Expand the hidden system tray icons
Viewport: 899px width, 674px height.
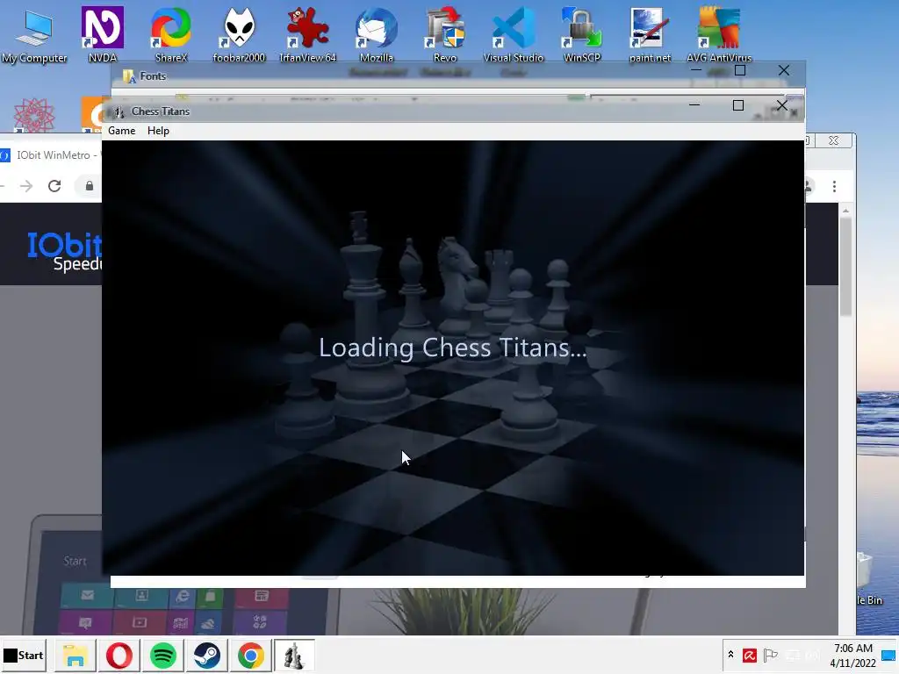[730, 655]
